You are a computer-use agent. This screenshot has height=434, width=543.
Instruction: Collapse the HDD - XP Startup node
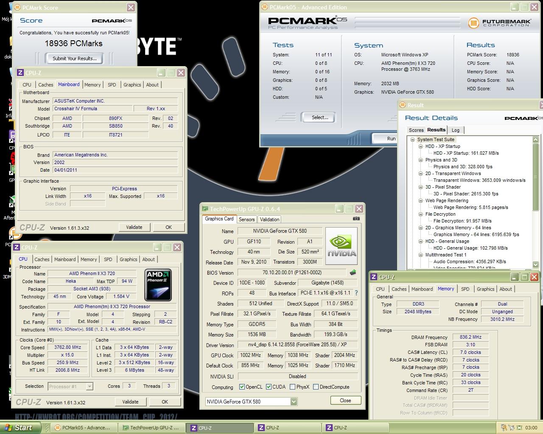(x=420, y=146)
